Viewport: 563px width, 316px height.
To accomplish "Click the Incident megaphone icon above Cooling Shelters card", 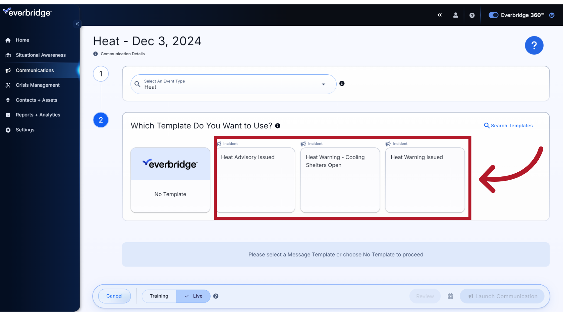I will (x=303, y=144).
